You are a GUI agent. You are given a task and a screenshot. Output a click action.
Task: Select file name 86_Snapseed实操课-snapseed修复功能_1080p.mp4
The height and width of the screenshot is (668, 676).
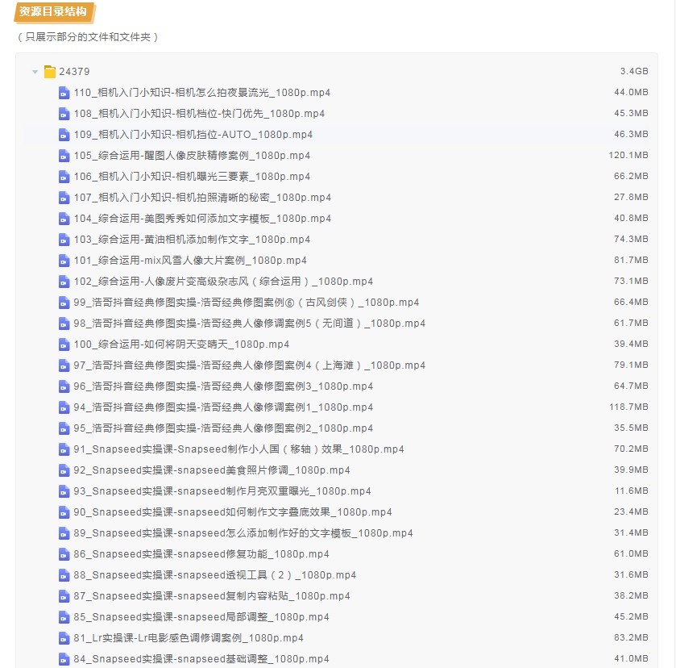pyautogui.click(x=201, y=554)
